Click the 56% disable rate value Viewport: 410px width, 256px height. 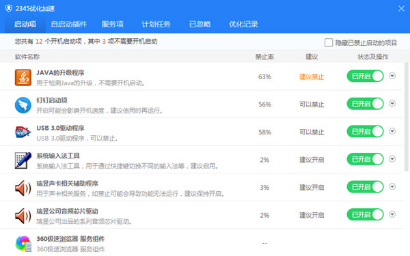[x=264, y=104]
